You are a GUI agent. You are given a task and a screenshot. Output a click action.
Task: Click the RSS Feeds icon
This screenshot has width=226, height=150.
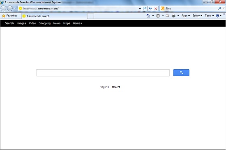158,16
